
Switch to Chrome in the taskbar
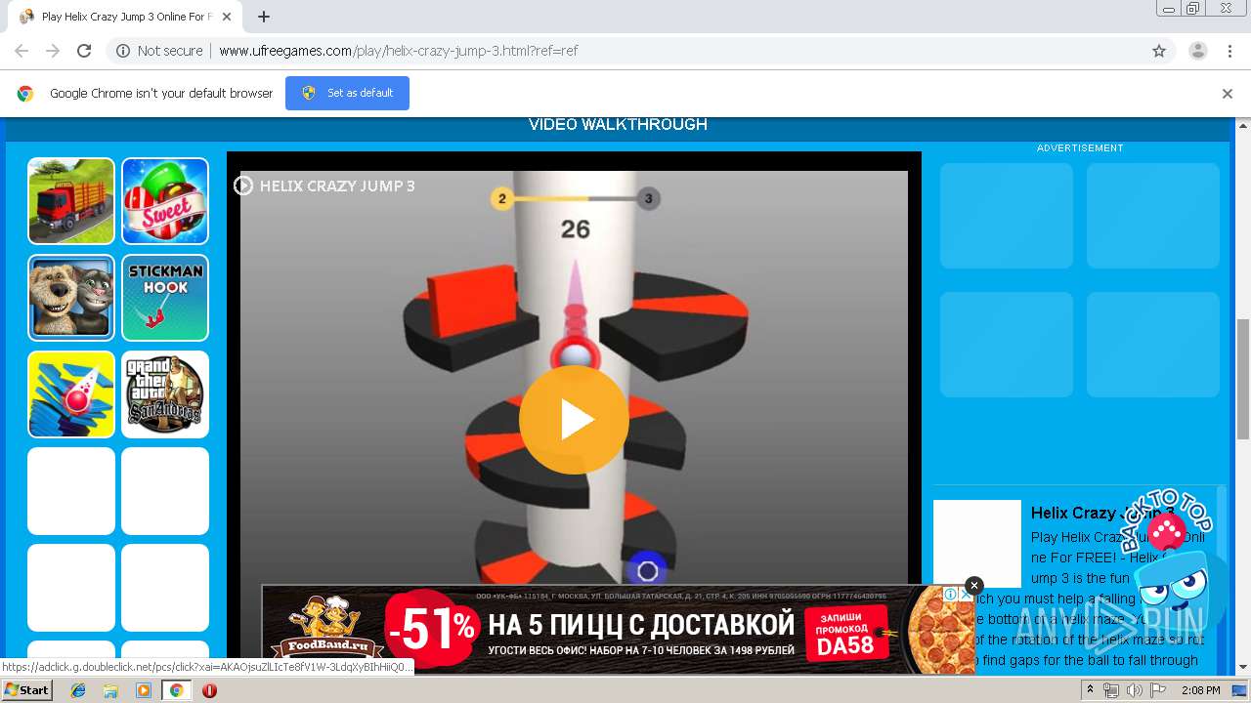[x=176, y=690]
